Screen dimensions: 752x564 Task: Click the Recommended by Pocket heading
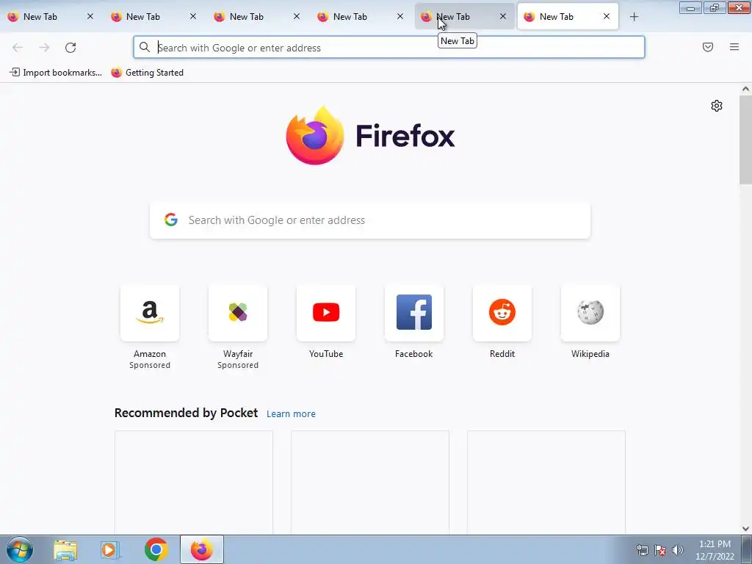(x=186, y=413)
